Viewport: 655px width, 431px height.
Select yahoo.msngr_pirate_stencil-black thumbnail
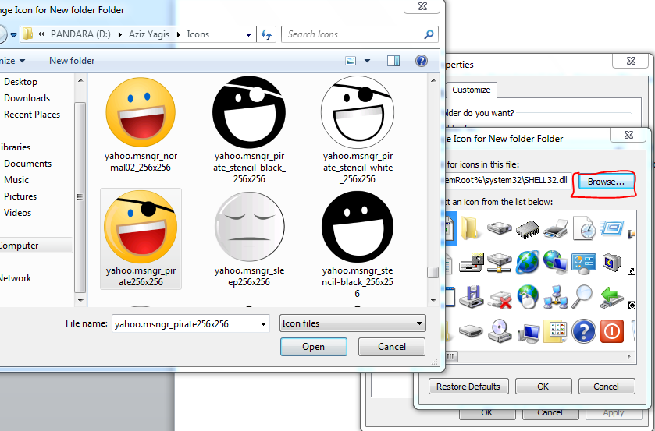click(x=249, y=130)
